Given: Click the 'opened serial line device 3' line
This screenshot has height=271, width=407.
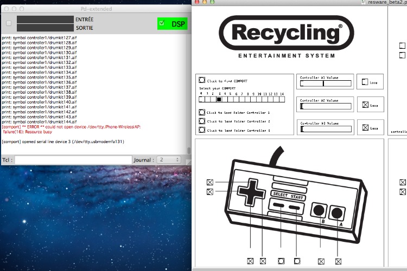Looking at the screenshot, I should point(63,141).
